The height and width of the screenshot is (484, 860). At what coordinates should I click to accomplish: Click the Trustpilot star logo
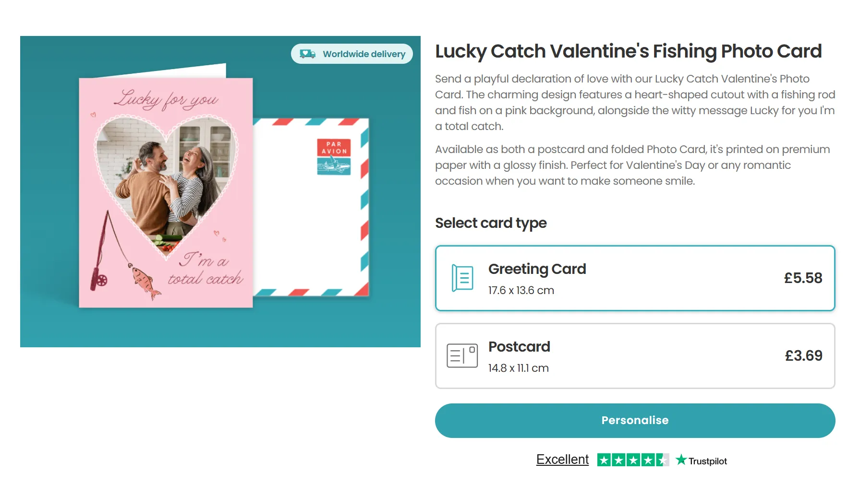[681, 460]
